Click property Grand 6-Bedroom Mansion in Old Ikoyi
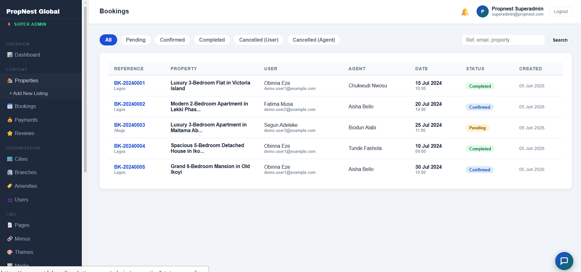Viewport: 581px width, 272px height. pos(210,169)
